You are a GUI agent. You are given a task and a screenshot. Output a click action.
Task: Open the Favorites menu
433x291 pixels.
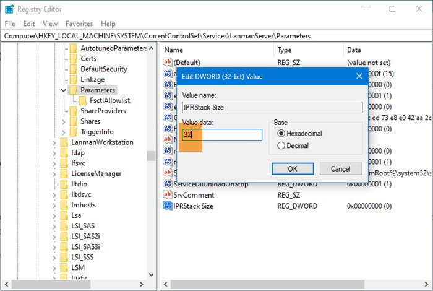tap(79, 24)
